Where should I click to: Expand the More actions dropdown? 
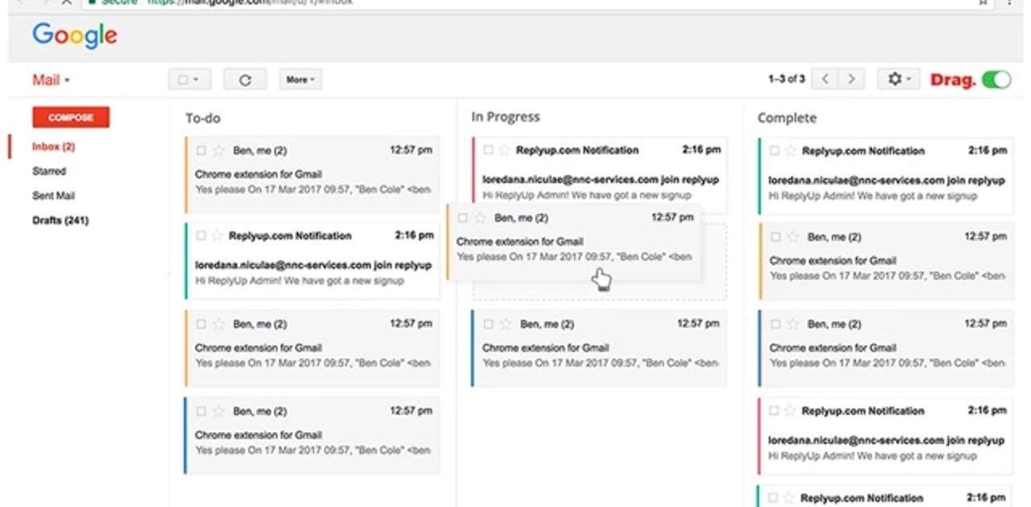pyautogui.click(x=300, y=80)
